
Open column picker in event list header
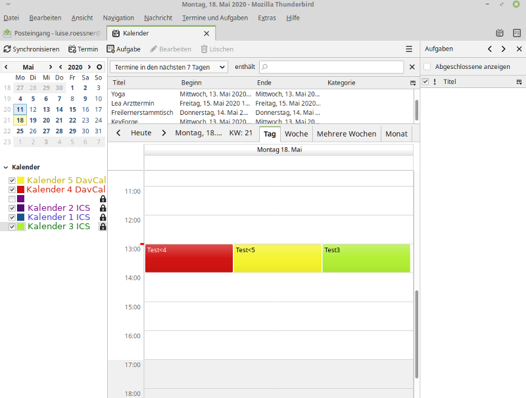coord(413,83)
